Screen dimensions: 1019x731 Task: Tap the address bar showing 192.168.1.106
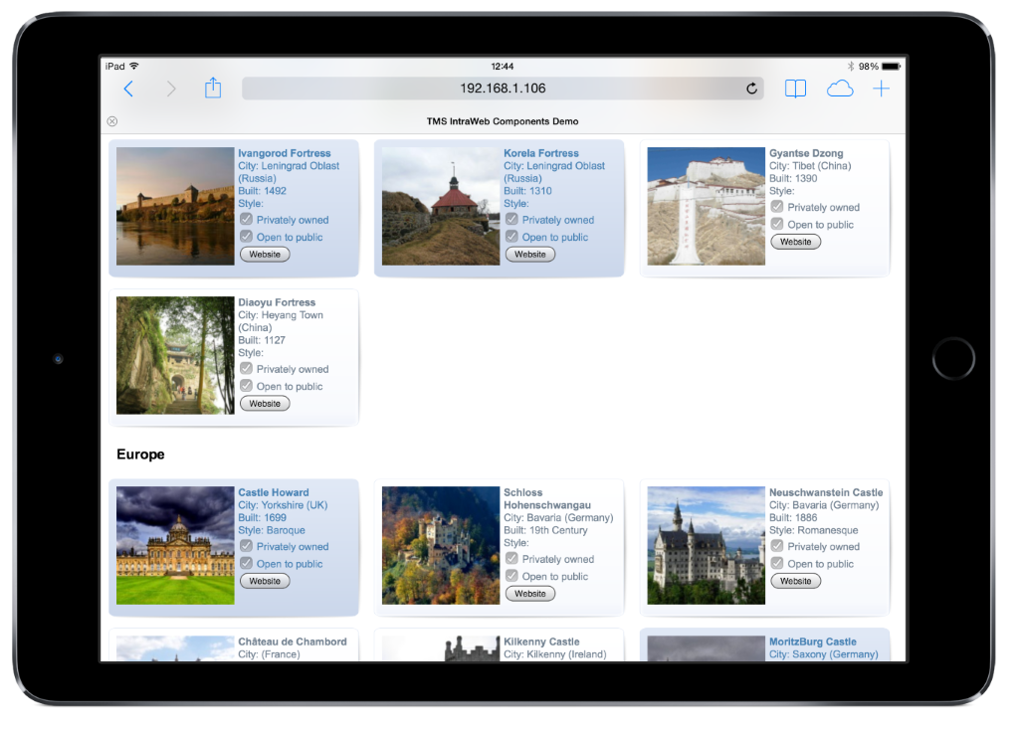503,89
